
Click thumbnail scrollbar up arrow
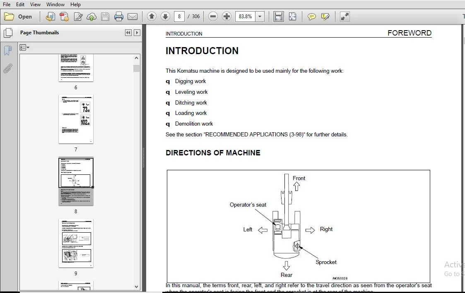136,58
